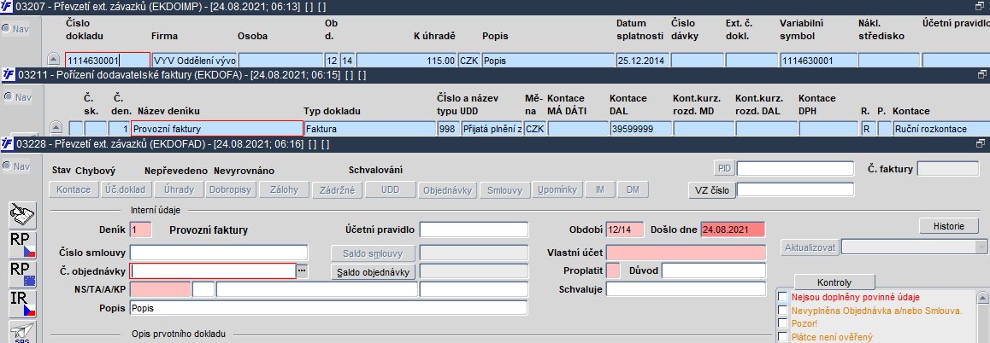Click the Kontace button
The image size is (990, 343).
(74, 189)
